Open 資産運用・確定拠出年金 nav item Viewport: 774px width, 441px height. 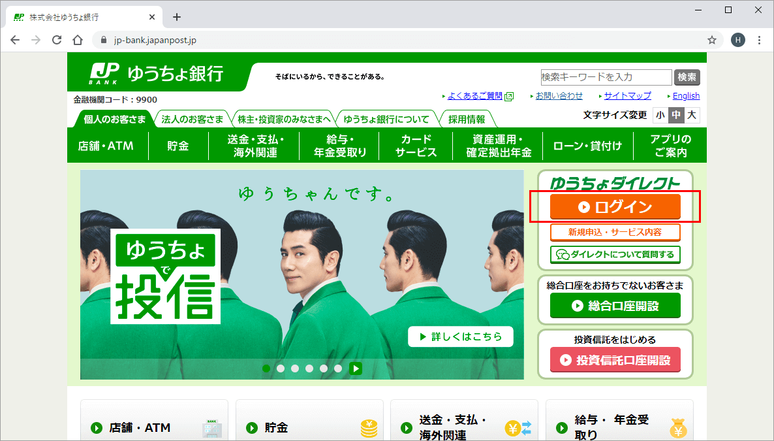tap(498, 146)
